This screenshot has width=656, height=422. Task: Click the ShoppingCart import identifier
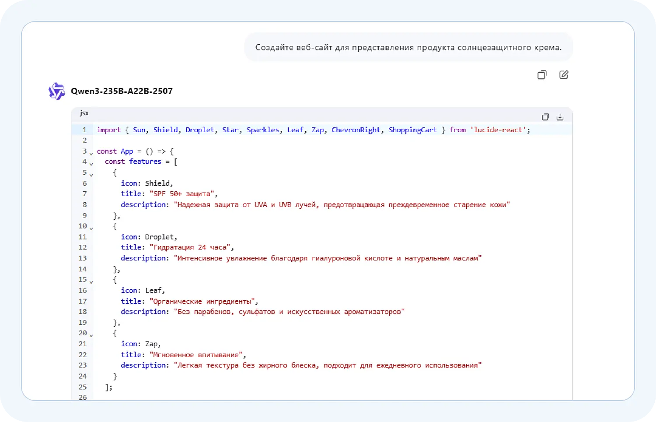pos(412,130)
